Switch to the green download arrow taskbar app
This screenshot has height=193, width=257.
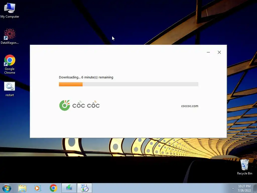pyautogui.click(x=69, y=188)
